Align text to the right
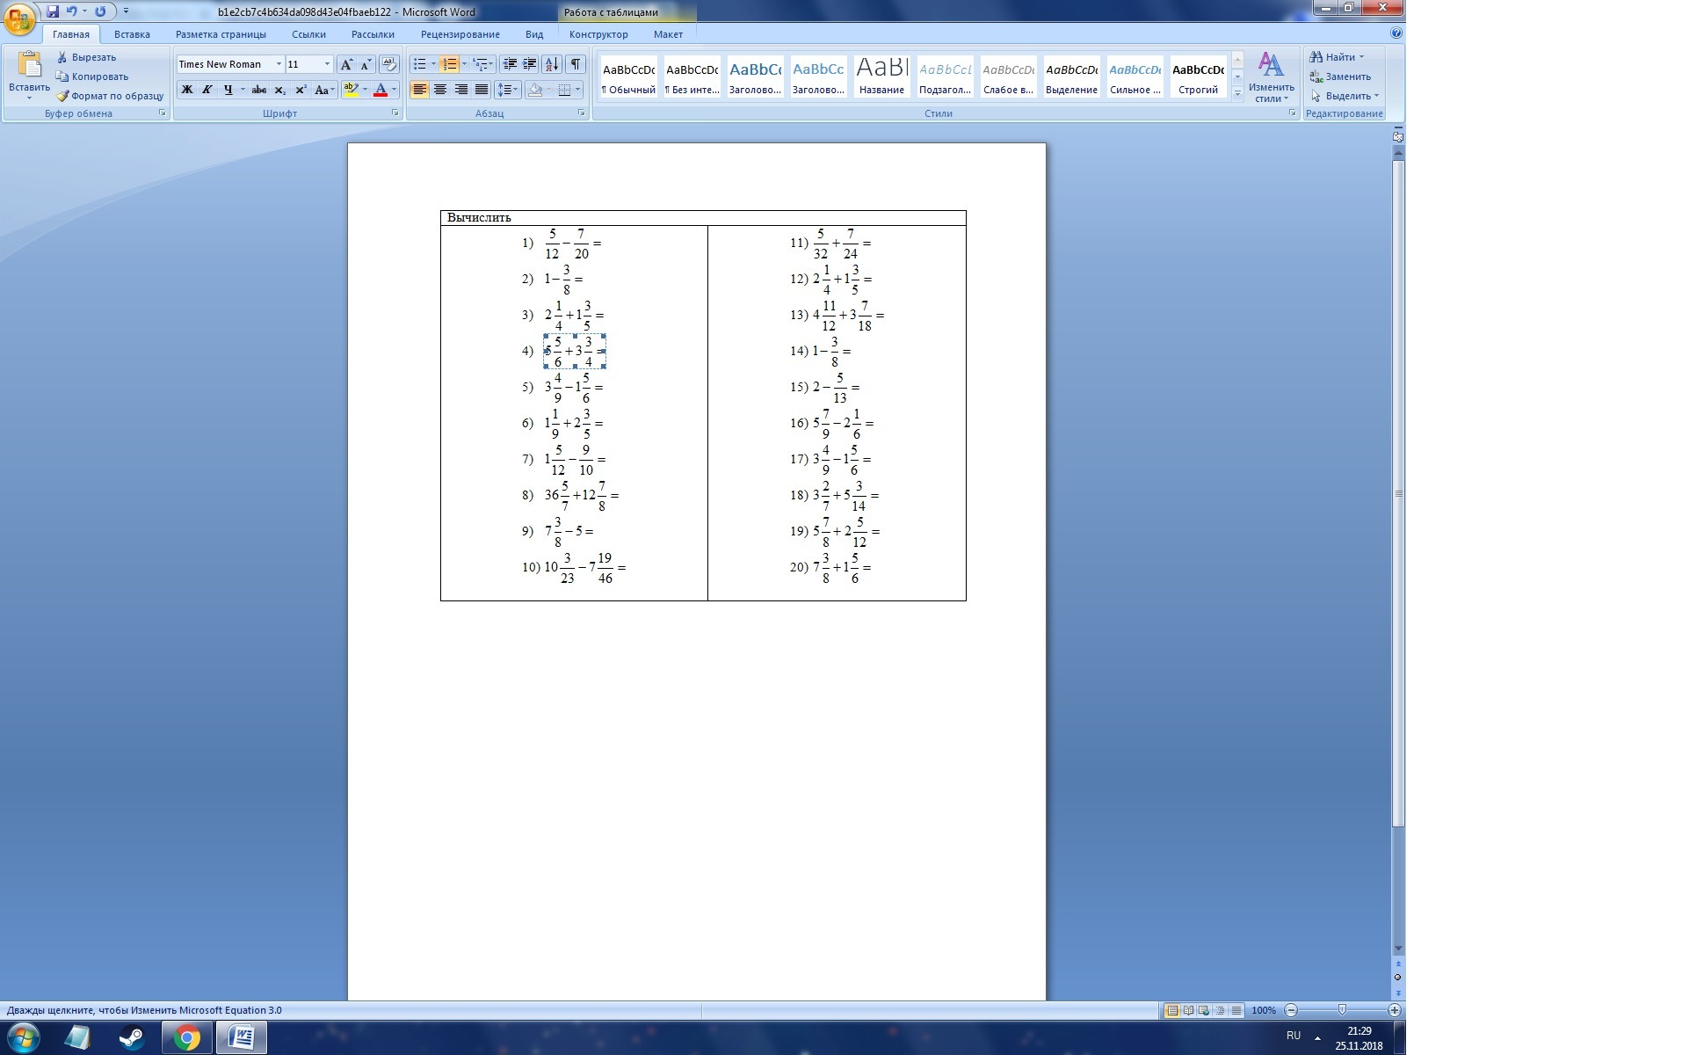This screenshot has height=1055, width=1682. click(460, 90)
